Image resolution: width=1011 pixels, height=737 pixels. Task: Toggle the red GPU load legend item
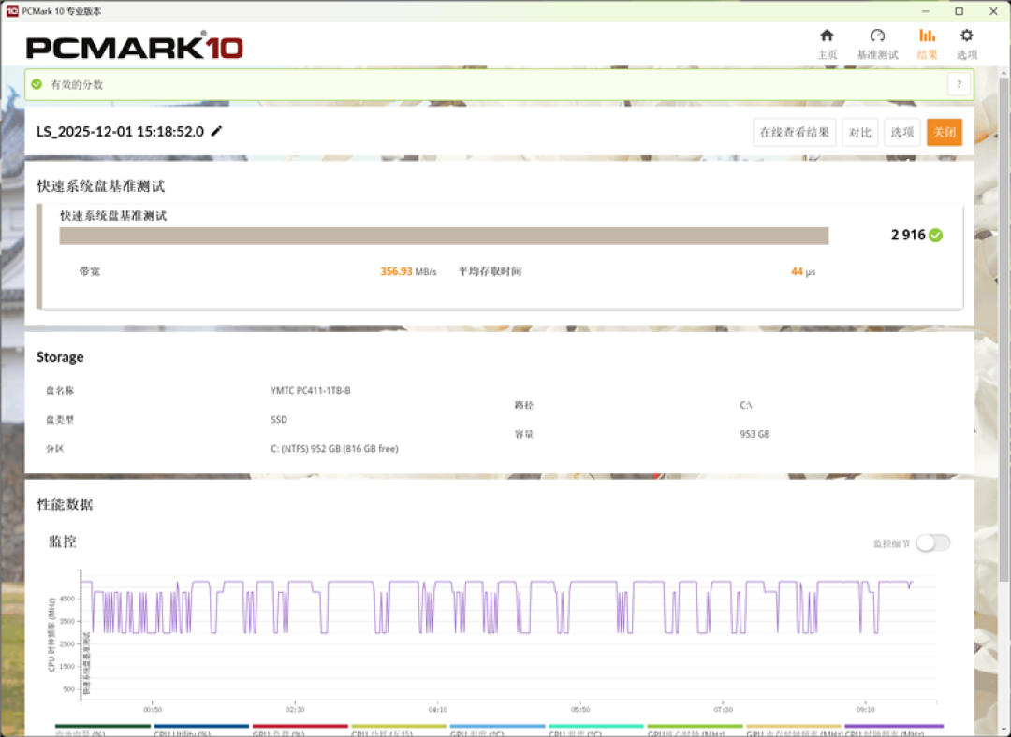[x=300, y=730]
